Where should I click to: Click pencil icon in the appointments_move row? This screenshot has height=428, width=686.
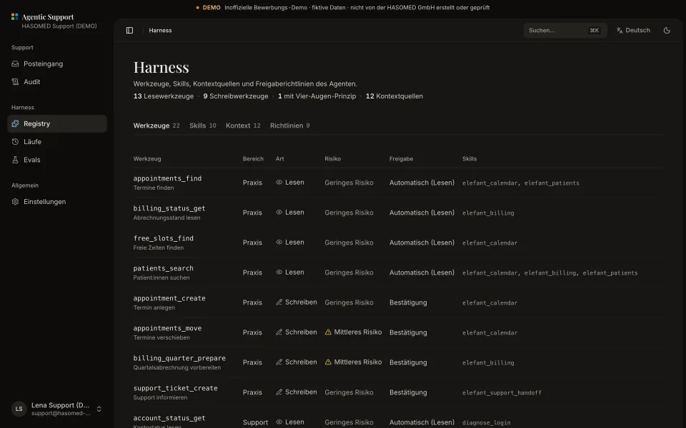tap(279, 332)
